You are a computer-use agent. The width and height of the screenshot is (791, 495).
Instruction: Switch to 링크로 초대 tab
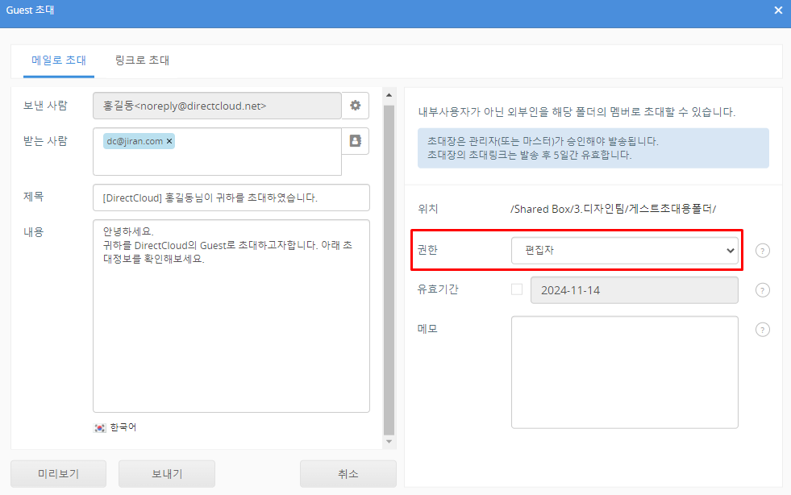142,60
